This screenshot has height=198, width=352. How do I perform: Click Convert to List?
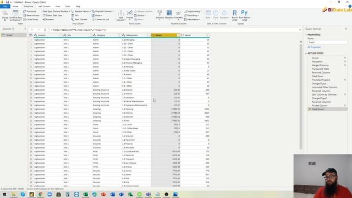[x=100, y=19]
